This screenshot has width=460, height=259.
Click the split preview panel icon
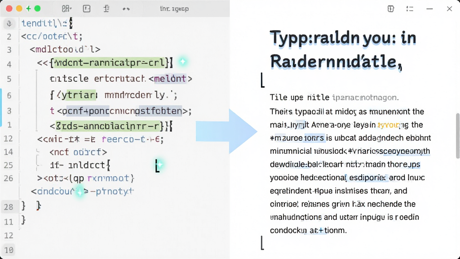391,9
